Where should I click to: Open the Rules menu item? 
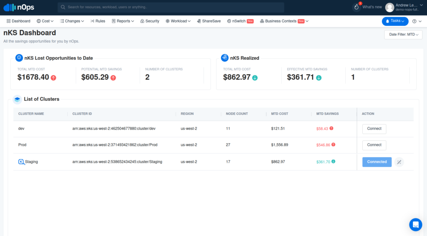coord(98,21)
